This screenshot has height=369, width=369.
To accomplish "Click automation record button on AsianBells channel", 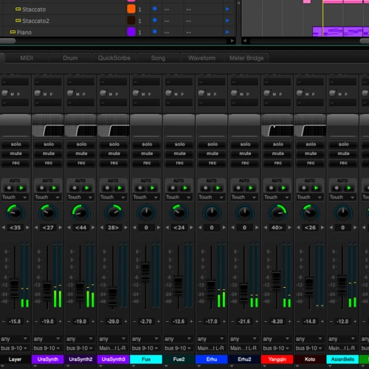I will (x=337, y=188).
